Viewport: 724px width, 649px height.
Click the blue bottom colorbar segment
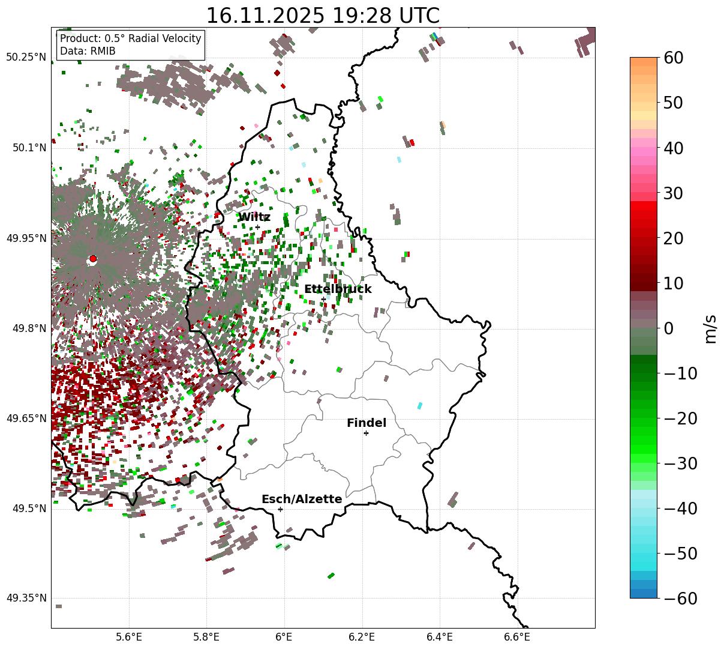(x=644, y=593)
